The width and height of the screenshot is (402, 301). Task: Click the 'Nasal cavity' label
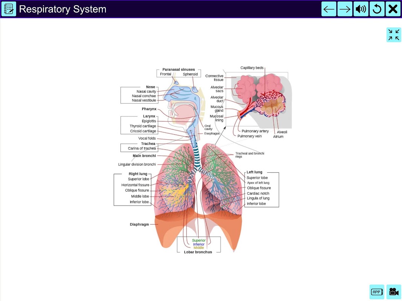pos(146,91)
